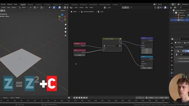Open the Add operation dropdown on the vector math node
This screenshot has height=106, width=189.
pyautogui.click(x=147, y=43)
